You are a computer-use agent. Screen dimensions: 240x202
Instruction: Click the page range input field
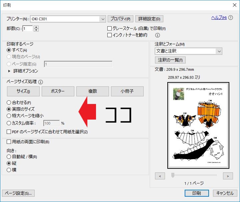[x=78, y=64]
